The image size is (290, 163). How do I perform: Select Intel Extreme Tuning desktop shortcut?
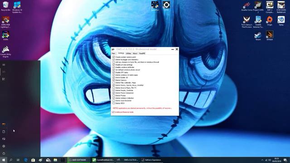[258, 22]
